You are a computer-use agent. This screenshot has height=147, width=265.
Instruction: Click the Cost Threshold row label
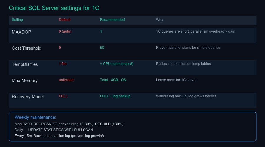(26, 48)
